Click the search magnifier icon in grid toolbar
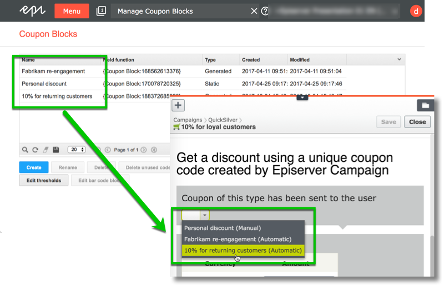This screenshot has width=444, height=286. click(x=26, y=150)
